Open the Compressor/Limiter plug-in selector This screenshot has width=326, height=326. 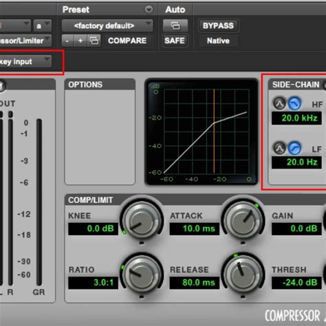tap(25, 41)
